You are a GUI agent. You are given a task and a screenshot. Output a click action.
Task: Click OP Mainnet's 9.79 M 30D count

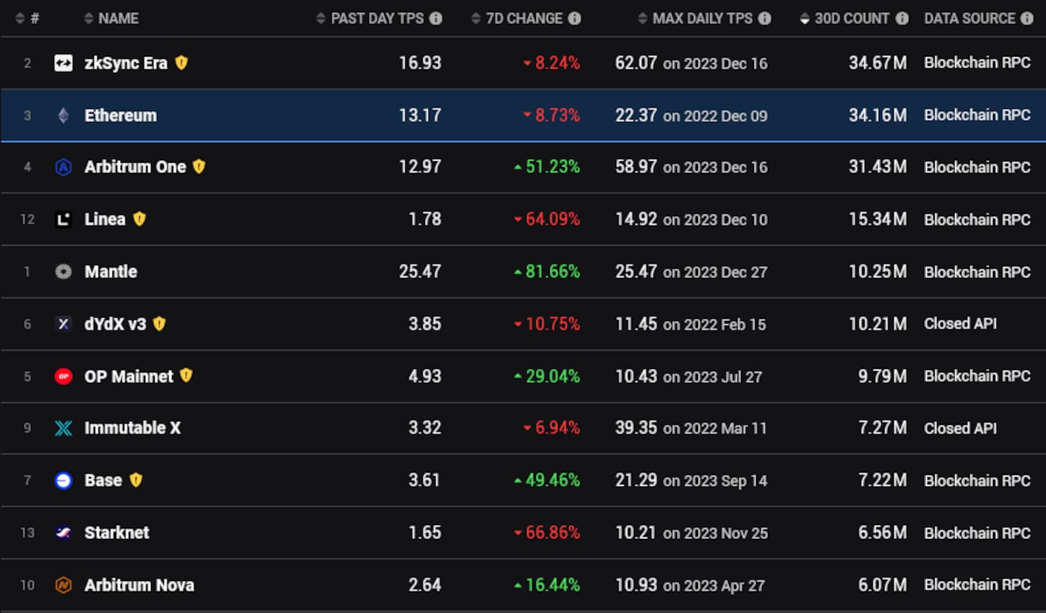[883, 376]
